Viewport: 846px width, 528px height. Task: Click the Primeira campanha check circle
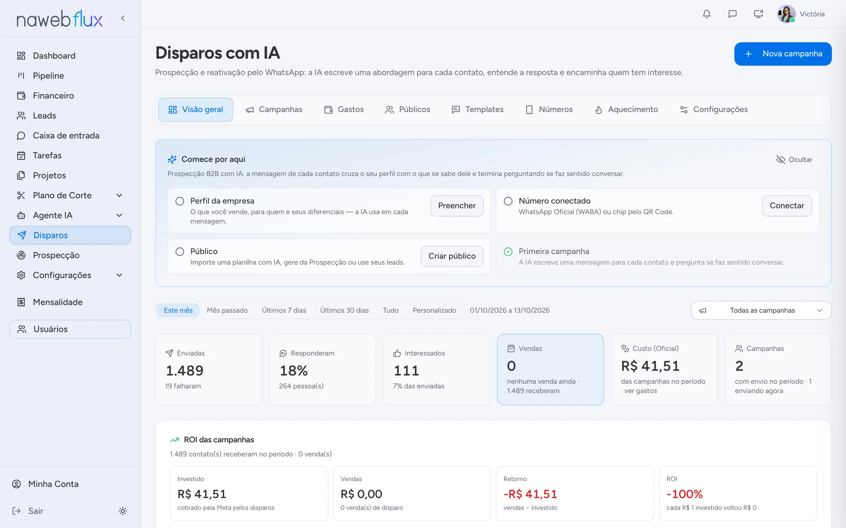[x=508, y=251]
